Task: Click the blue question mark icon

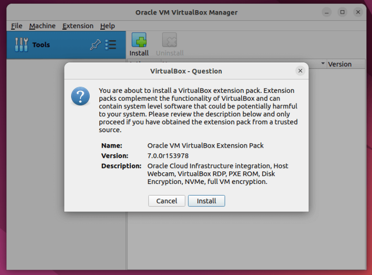Action: pos(80,96)
